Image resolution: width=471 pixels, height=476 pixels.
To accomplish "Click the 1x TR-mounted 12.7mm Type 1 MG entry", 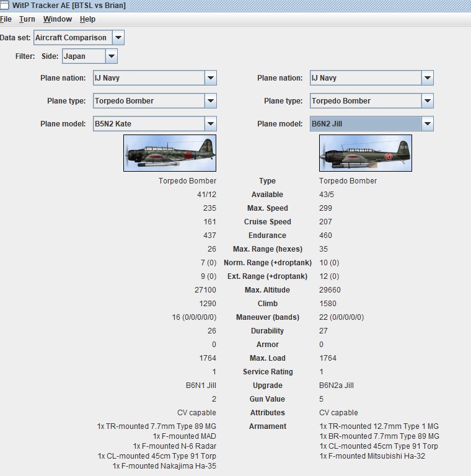I will (x=379, y=426).
